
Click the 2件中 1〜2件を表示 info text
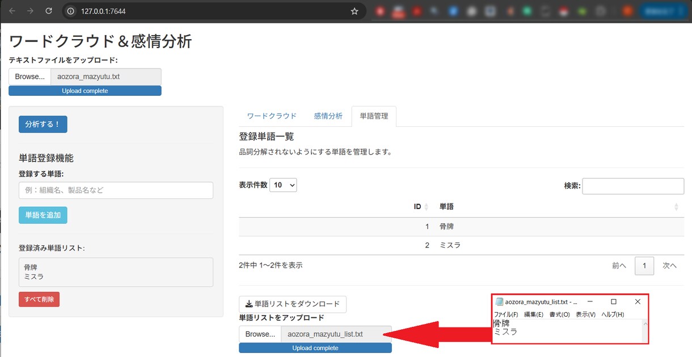click(x=271, y=265)
